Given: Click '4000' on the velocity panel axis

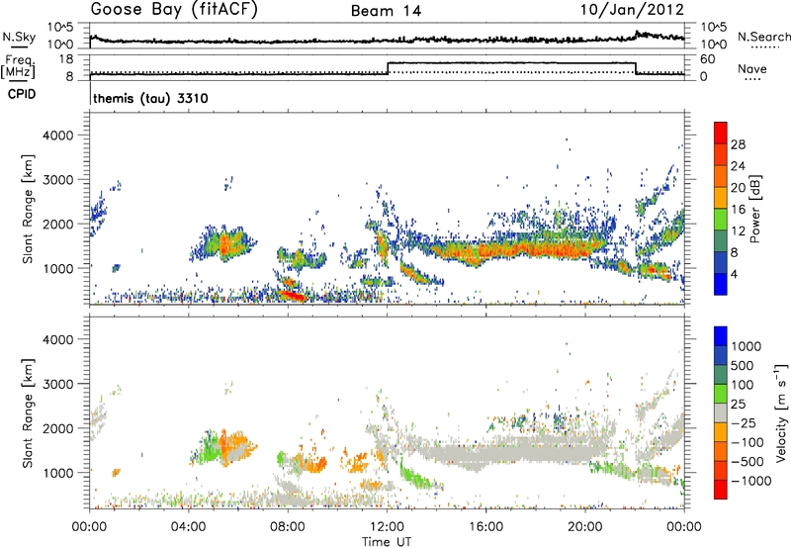Looking at the screenshot, I should pyautogui.click(x=58, y=339).
